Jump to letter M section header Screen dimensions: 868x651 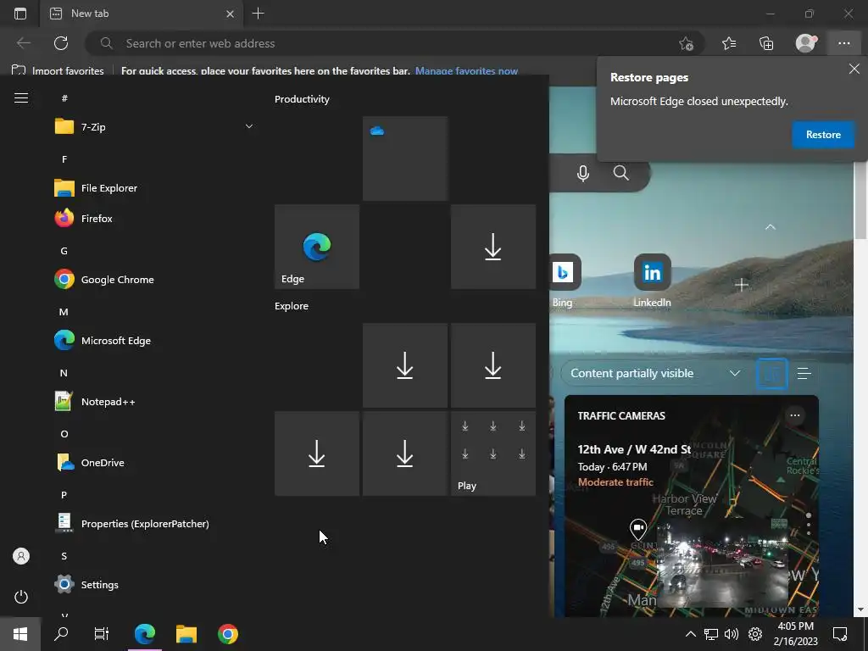(64, 312)
